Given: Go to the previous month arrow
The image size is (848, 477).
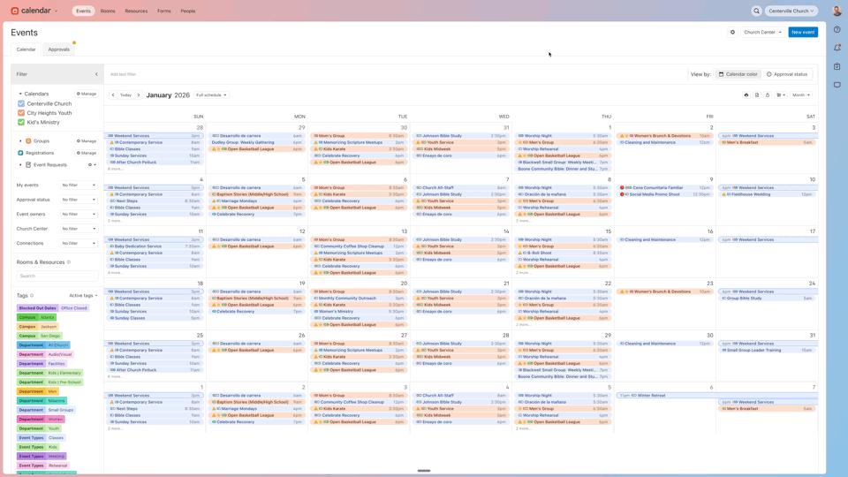Looking at the screenshot, I should point(113,95).
